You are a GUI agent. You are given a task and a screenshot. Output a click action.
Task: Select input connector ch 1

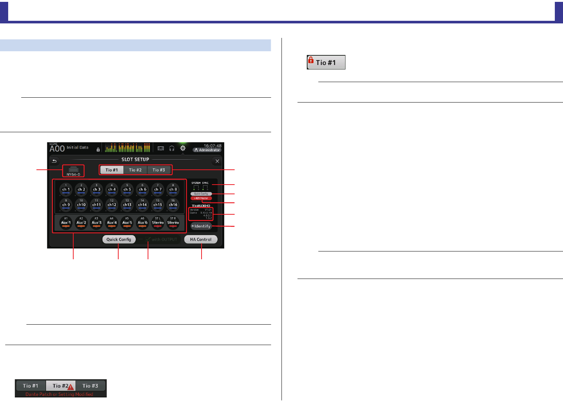(66, 189)
